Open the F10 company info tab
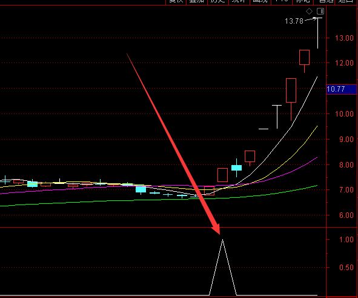 (x=281, y=1)
